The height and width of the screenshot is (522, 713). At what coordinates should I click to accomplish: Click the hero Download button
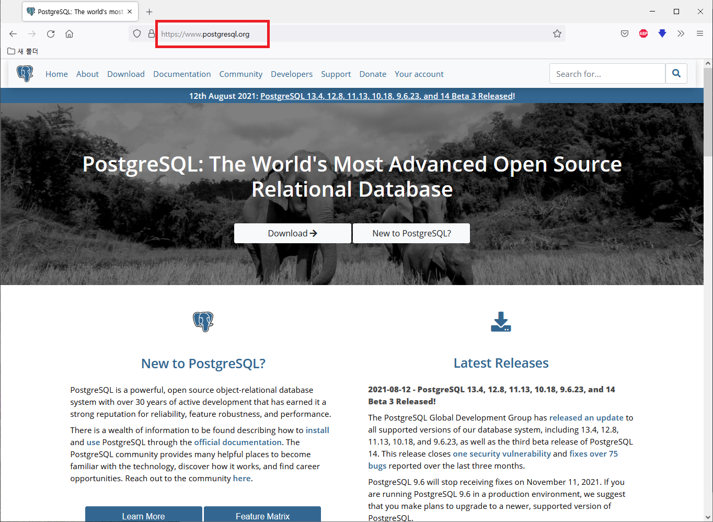(x=293, y=233)
